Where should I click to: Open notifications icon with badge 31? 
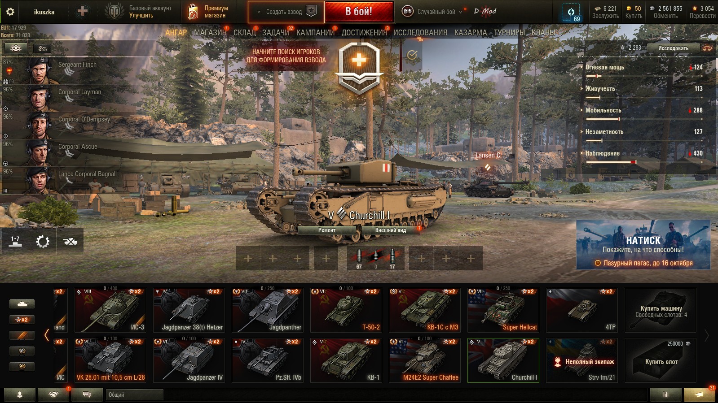point(699,394)
